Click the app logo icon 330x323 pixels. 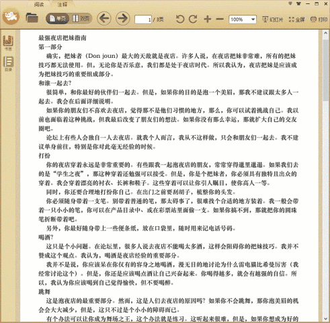[x=11, y=16]
